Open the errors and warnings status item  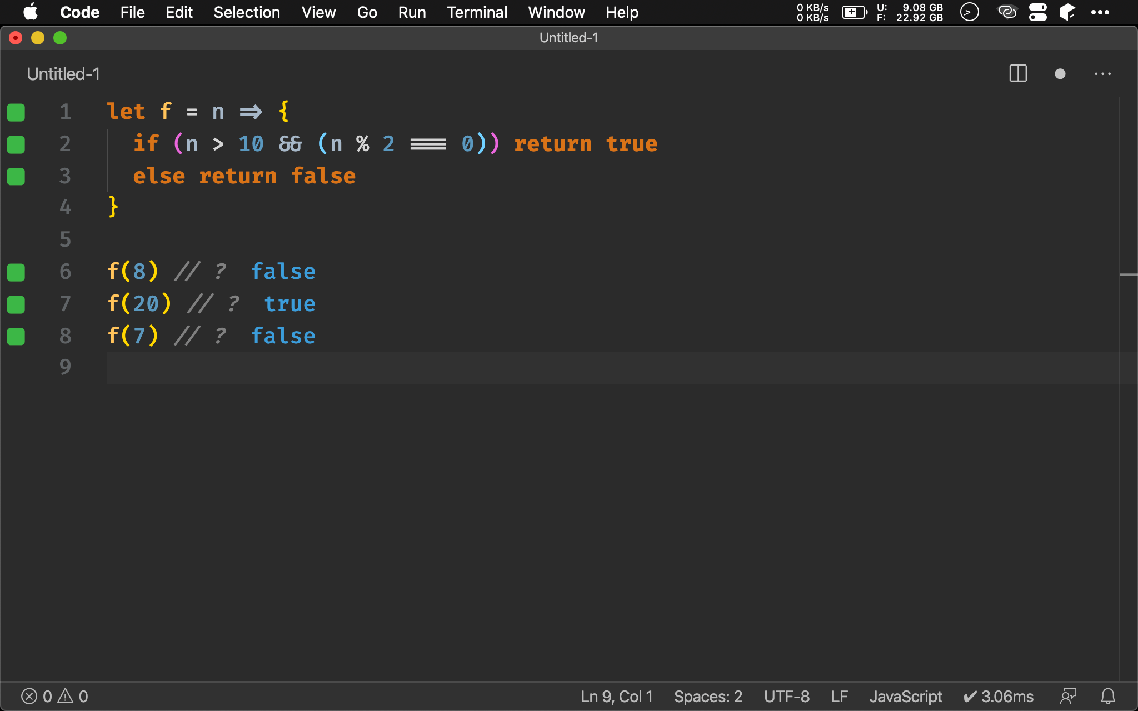click(54, 697)
